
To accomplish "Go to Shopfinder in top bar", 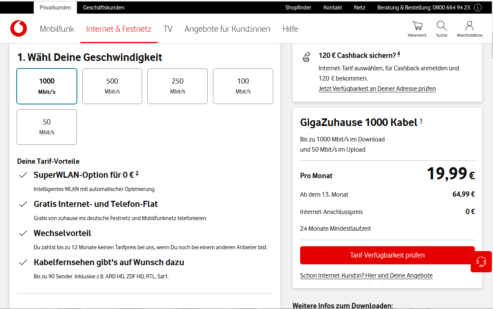I will click(298, 8).
